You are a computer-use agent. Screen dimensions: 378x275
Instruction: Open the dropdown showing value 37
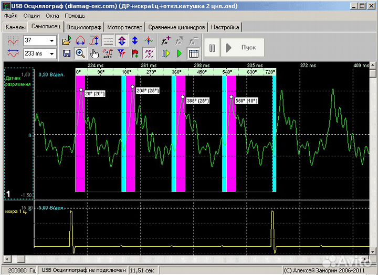pos(52,41)
